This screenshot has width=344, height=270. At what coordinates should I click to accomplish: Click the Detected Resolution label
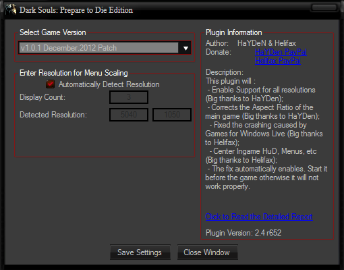53,115
